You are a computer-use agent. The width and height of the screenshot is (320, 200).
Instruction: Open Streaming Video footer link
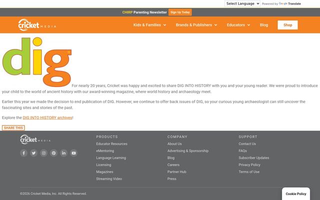click(109, 179)
